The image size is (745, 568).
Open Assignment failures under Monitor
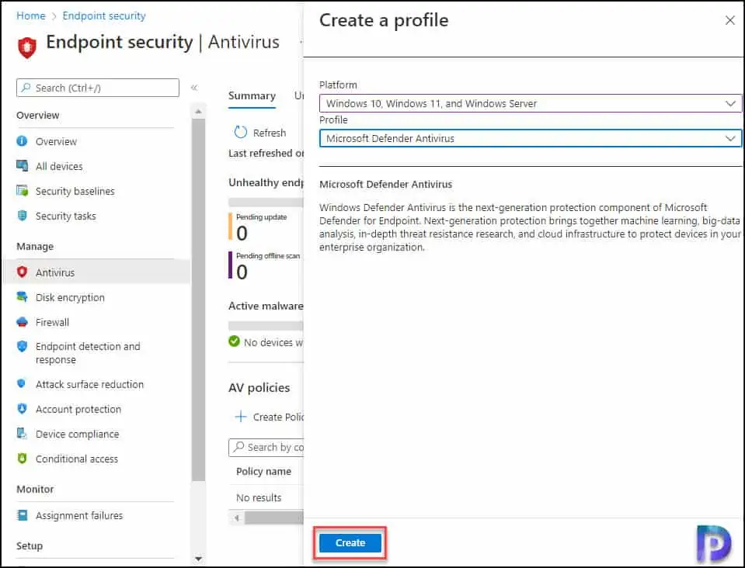(x=79, y=515)
